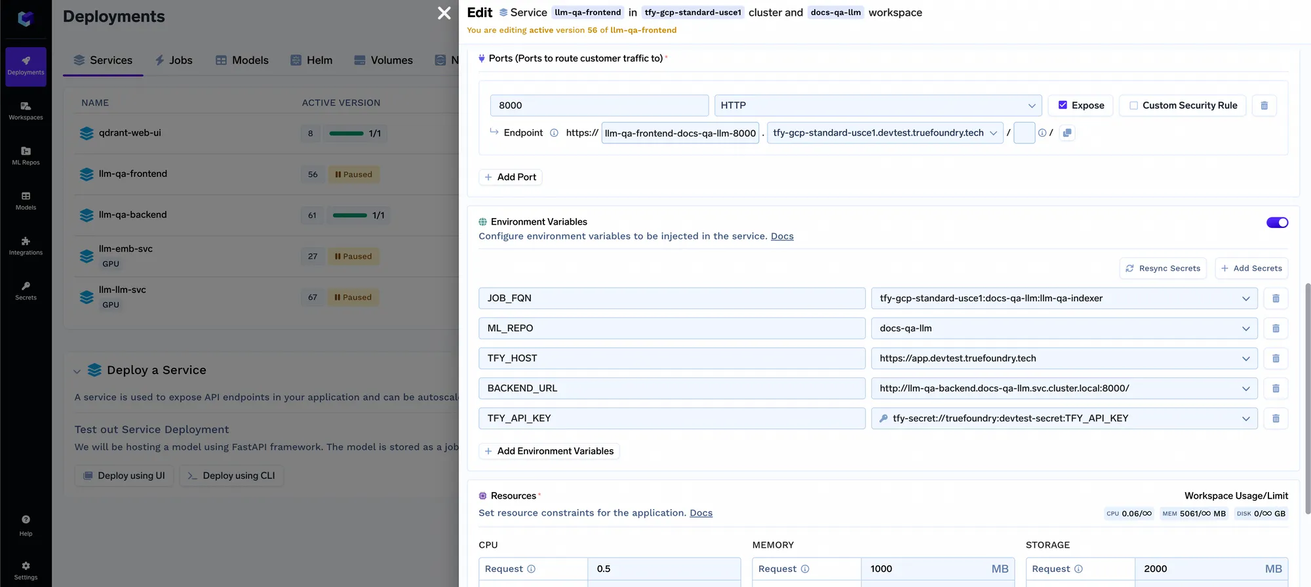Open the Environment Variables Docs link

(x=782, y=237)
